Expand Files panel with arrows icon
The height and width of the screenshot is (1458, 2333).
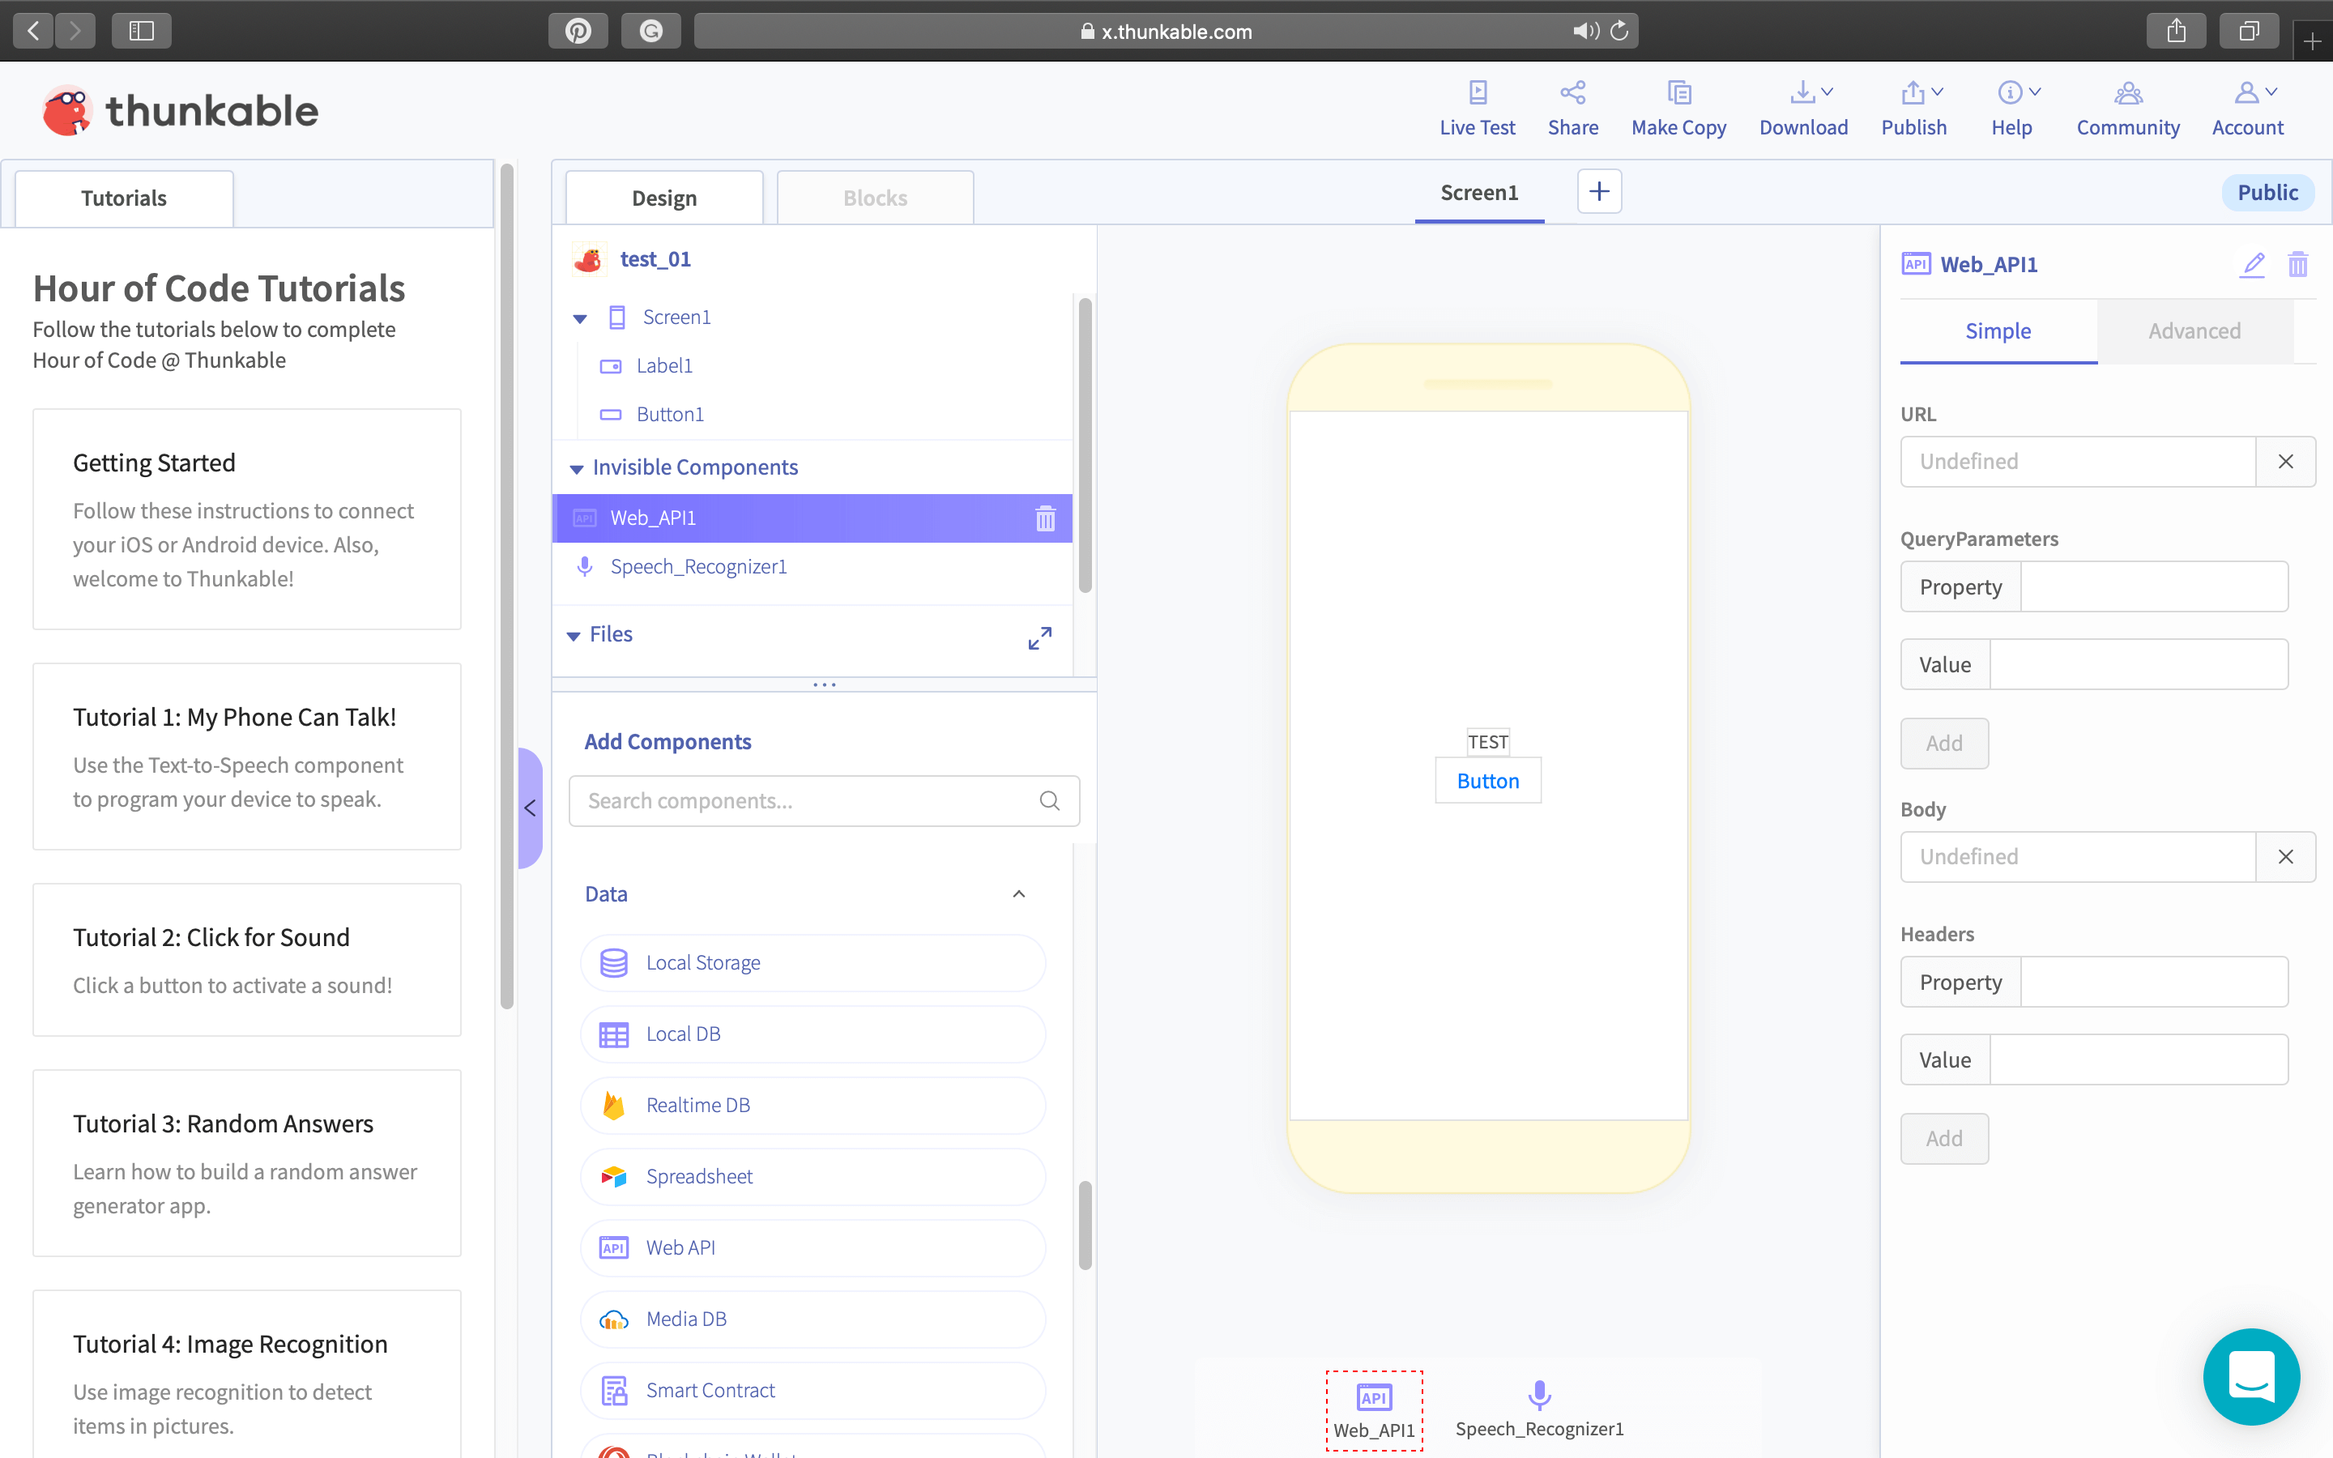pyautogui.click(x=1039, y=637)
